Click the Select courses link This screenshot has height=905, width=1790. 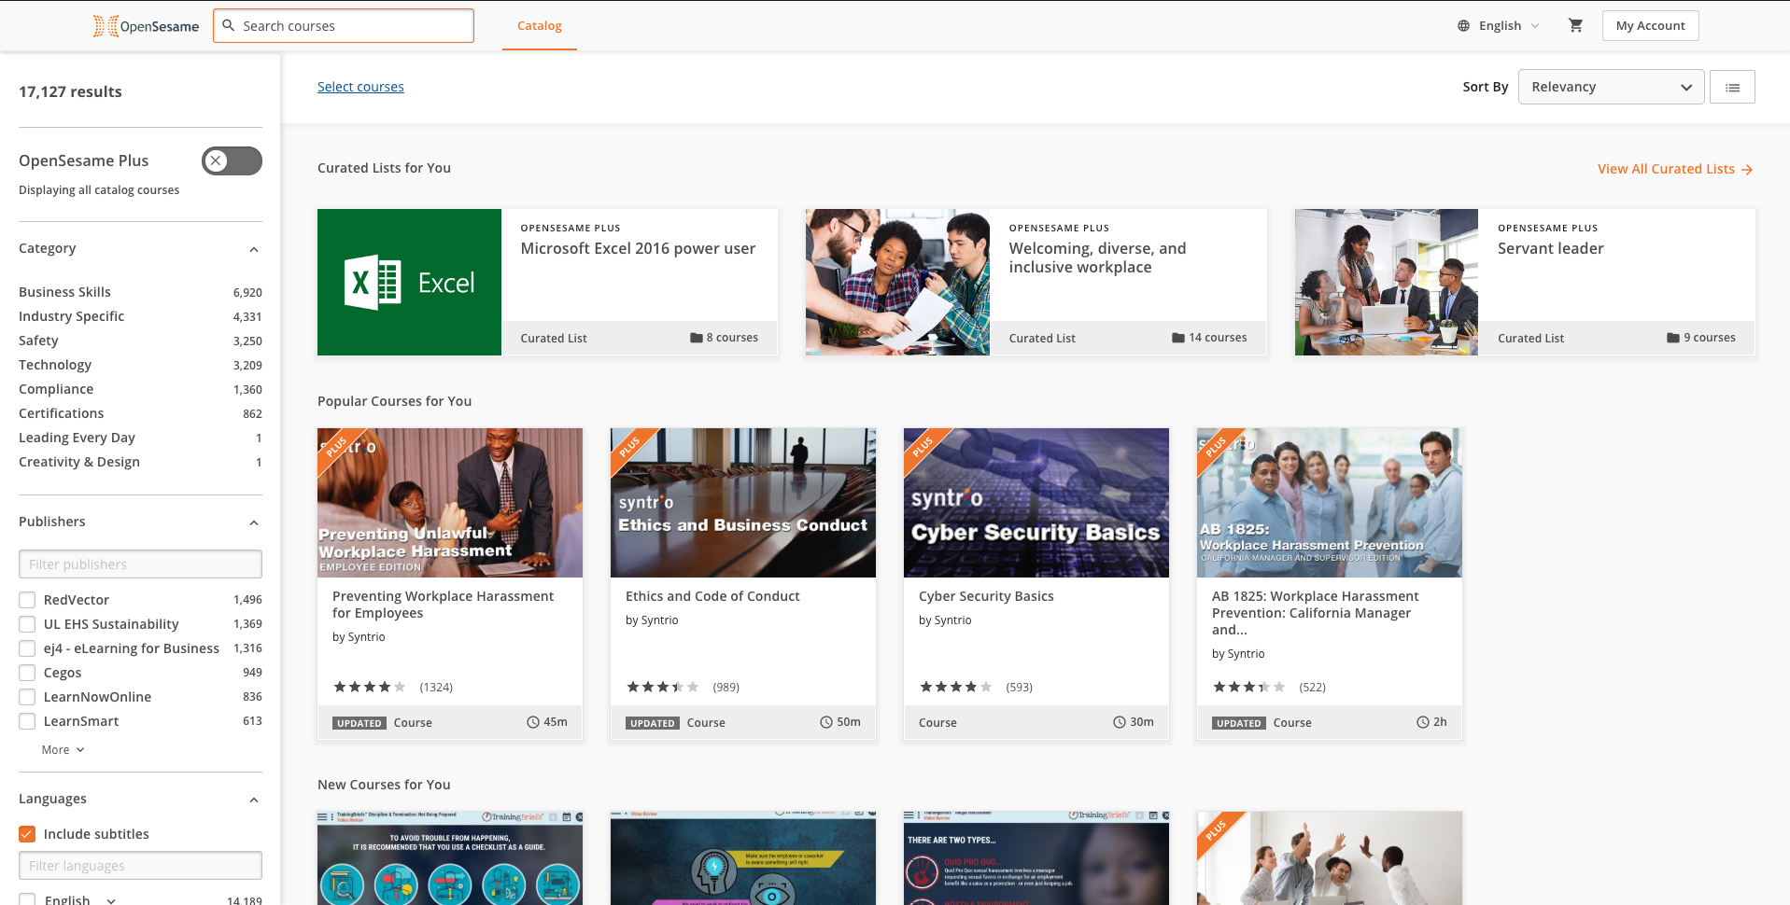pos(360,87)
